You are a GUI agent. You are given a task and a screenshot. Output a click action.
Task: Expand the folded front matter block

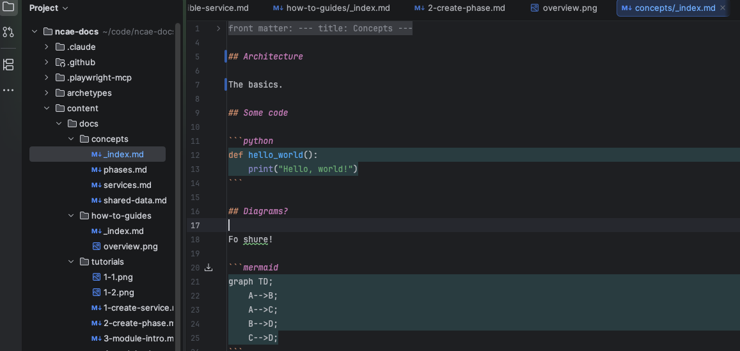point(218,29)
